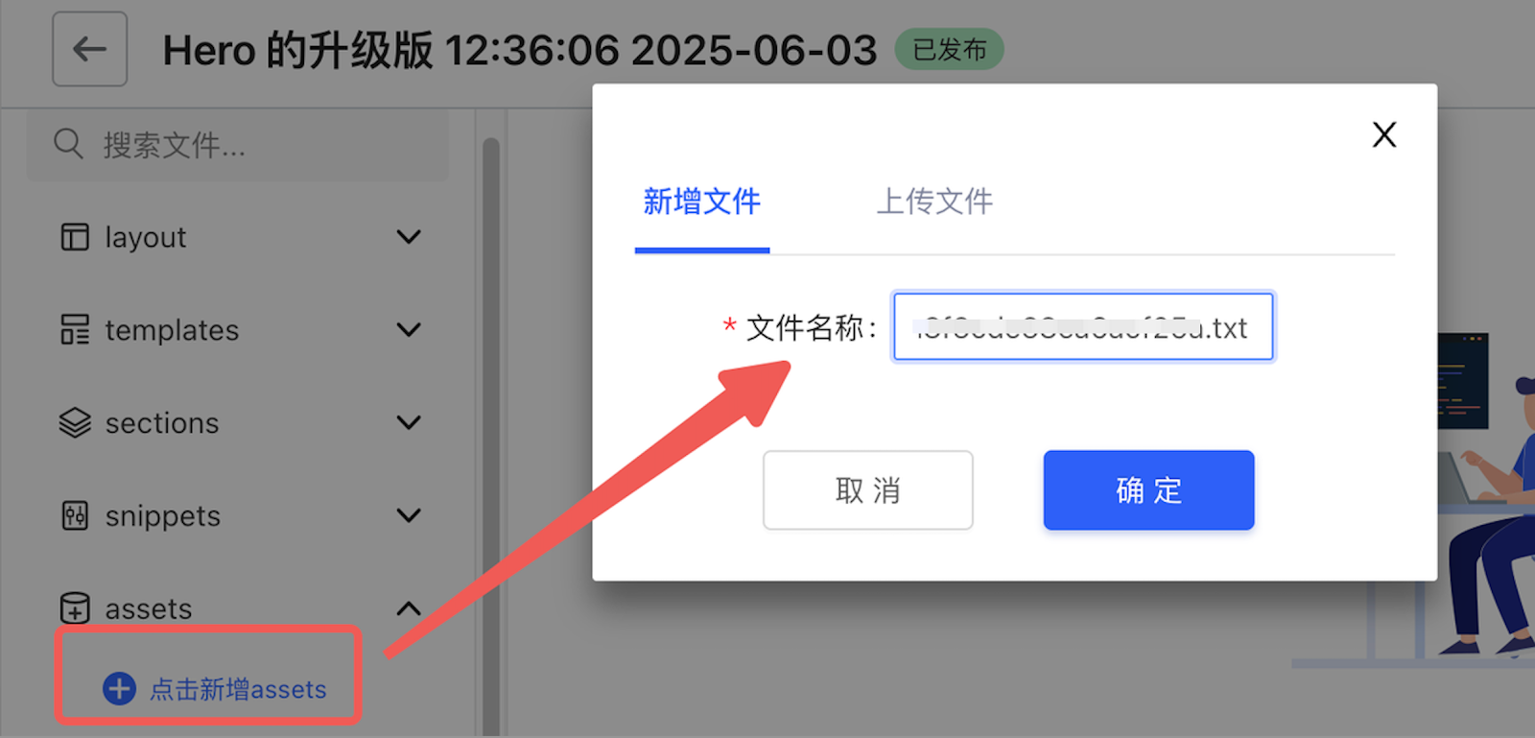Click the snippets icon in sidebar
This screenshot has height=738, width=1535.
click(75, 515)
